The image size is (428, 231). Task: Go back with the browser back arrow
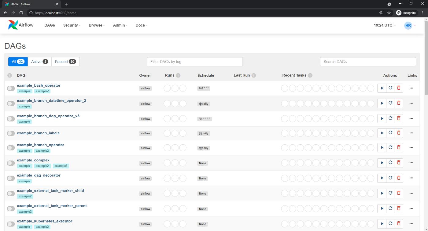coord(5,13)
